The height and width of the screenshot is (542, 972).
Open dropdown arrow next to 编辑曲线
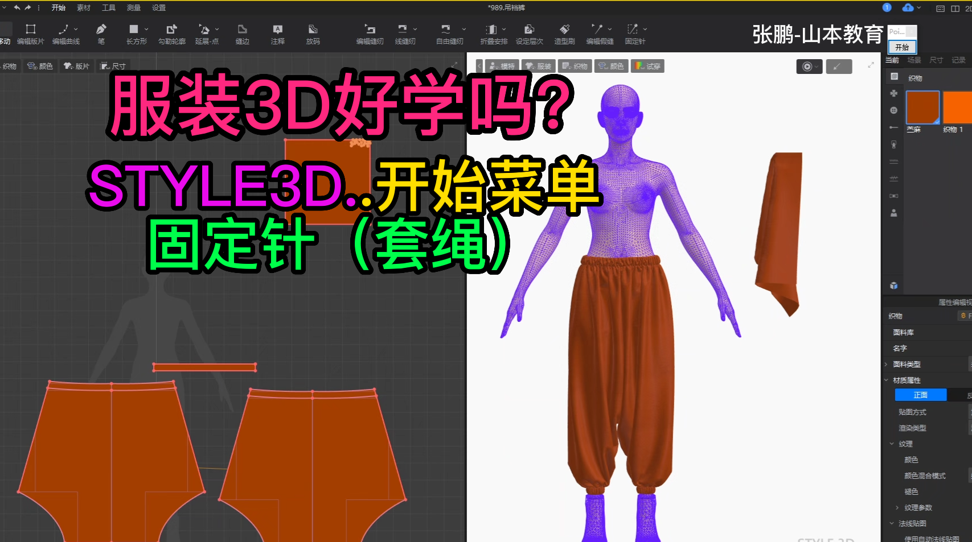pyautogui.click(x=76, y=29)
